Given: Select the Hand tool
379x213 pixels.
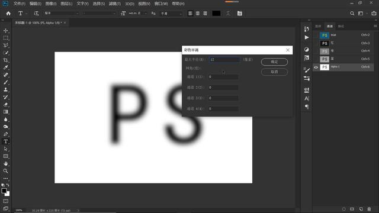Looking at the screenshot, I should coord(5,164).
